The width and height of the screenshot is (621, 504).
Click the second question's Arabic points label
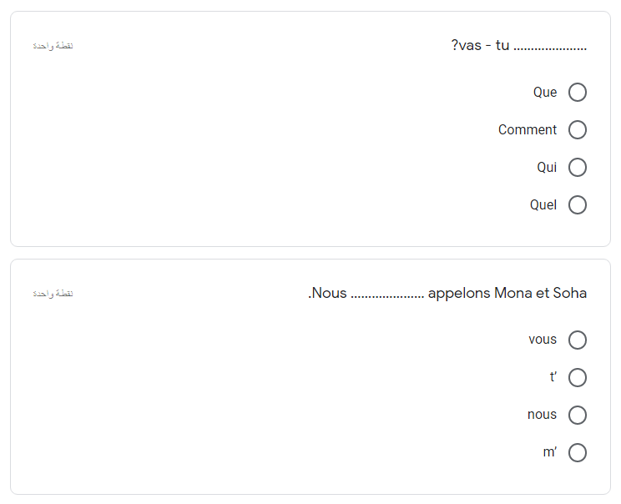point(53,294)
